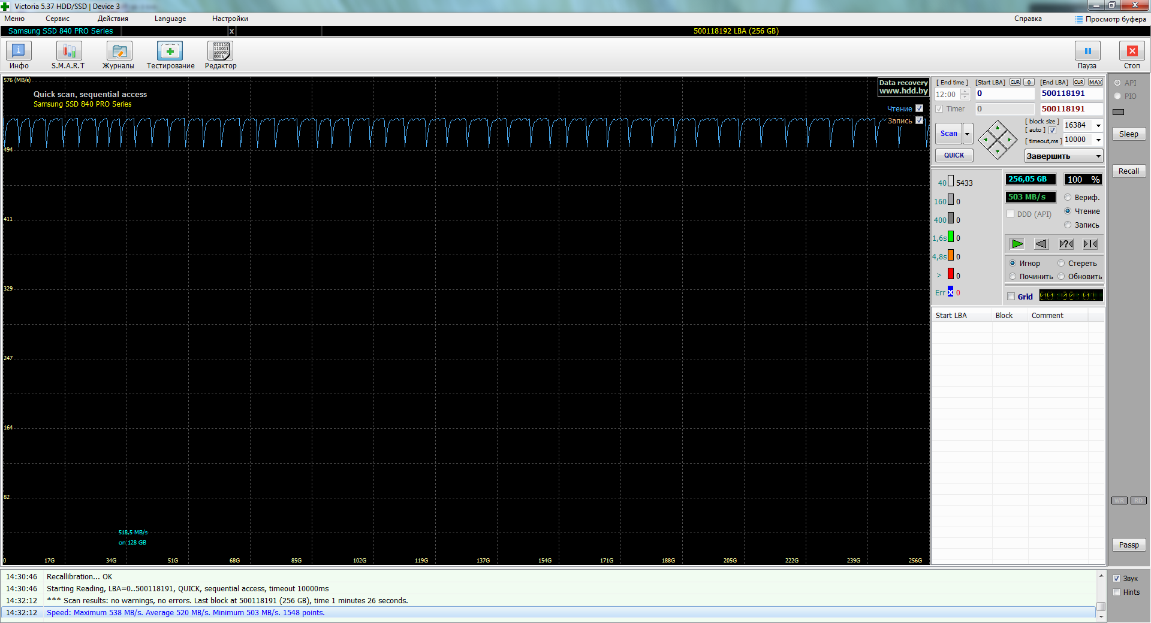Click the Passp button
1151x623 pixels.
pos(1129,545)
